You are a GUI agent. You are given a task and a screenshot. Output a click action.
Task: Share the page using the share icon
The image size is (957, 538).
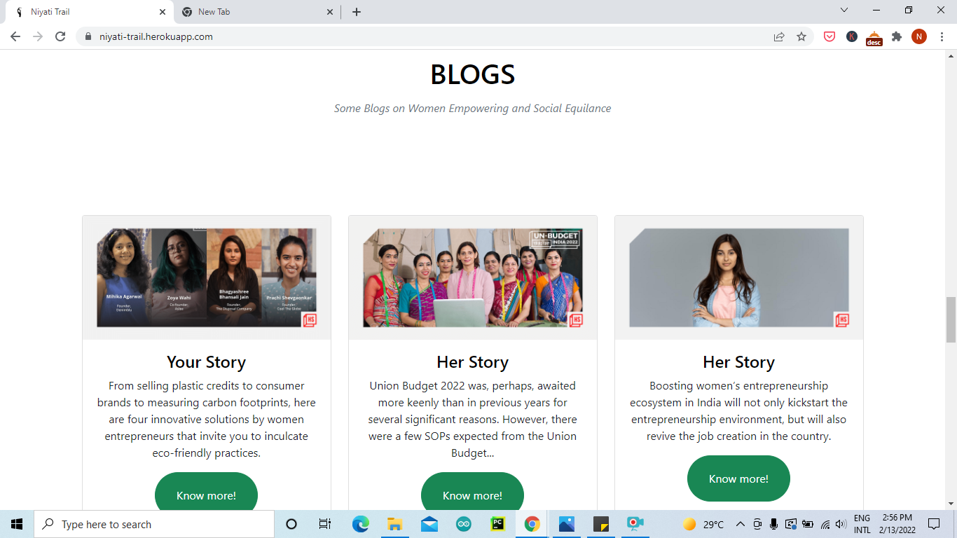[779, 36]
